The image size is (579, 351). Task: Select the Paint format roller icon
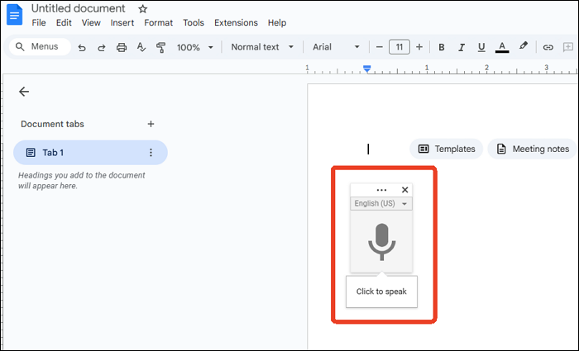(160, 47)
